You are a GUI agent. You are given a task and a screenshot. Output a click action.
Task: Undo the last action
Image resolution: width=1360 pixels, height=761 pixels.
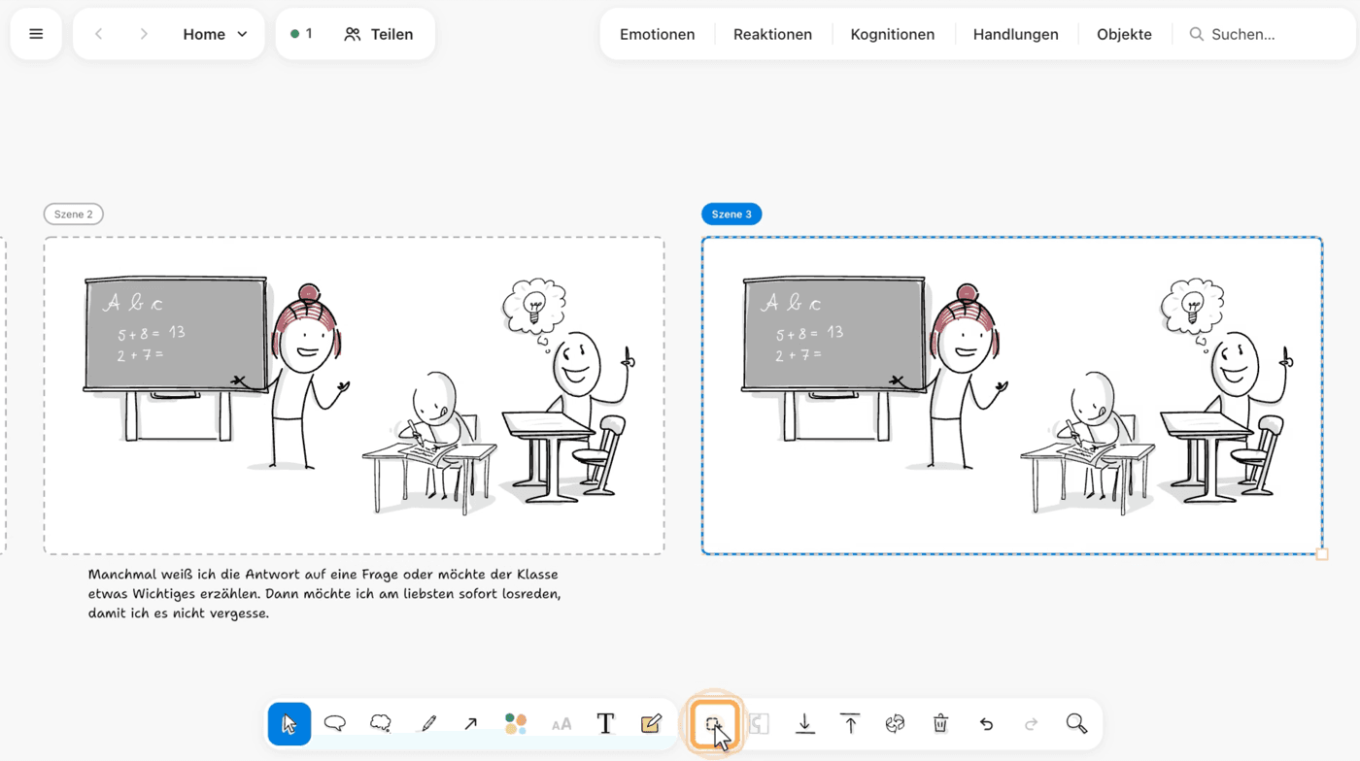986,724
